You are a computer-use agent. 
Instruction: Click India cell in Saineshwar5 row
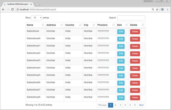tap(68, 75)
